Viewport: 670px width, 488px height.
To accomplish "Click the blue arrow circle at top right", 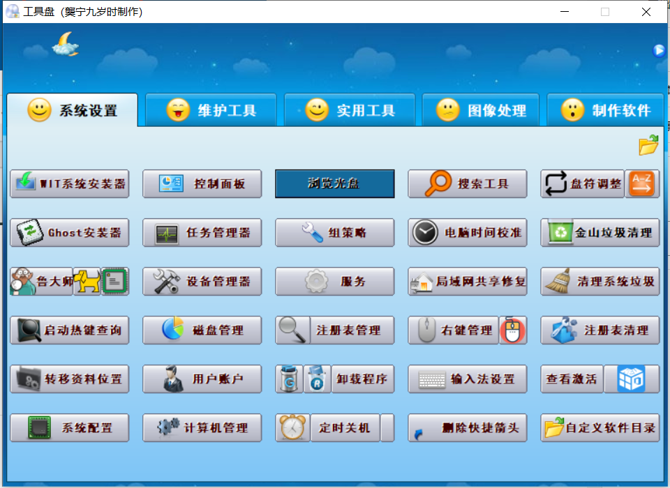I will pos(658,50).
